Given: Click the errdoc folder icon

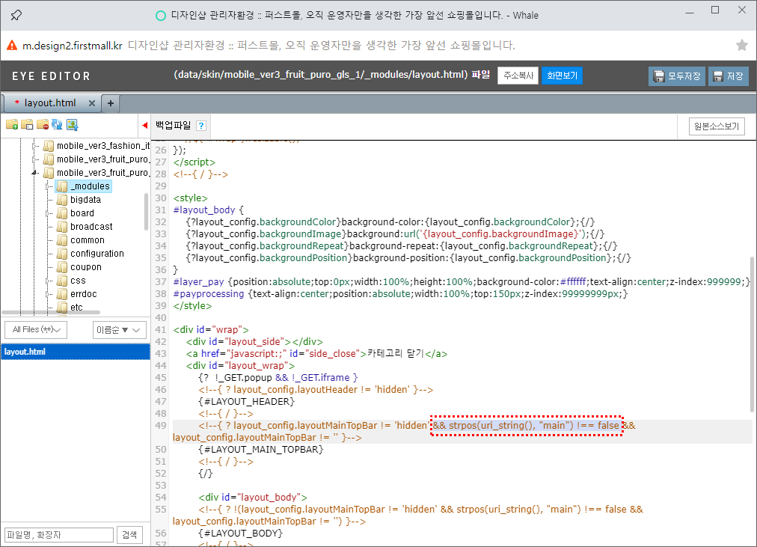Looking at the screenshot, I should pos(62,295).
